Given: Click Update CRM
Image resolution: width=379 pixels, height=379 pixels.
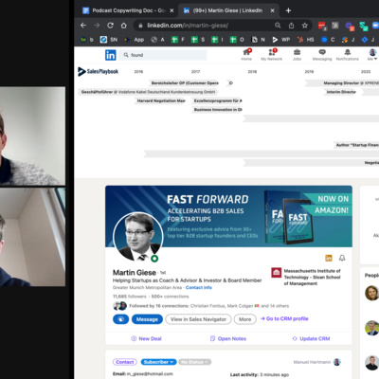Looking at the screenshot, I should click(x=311, y=338).
